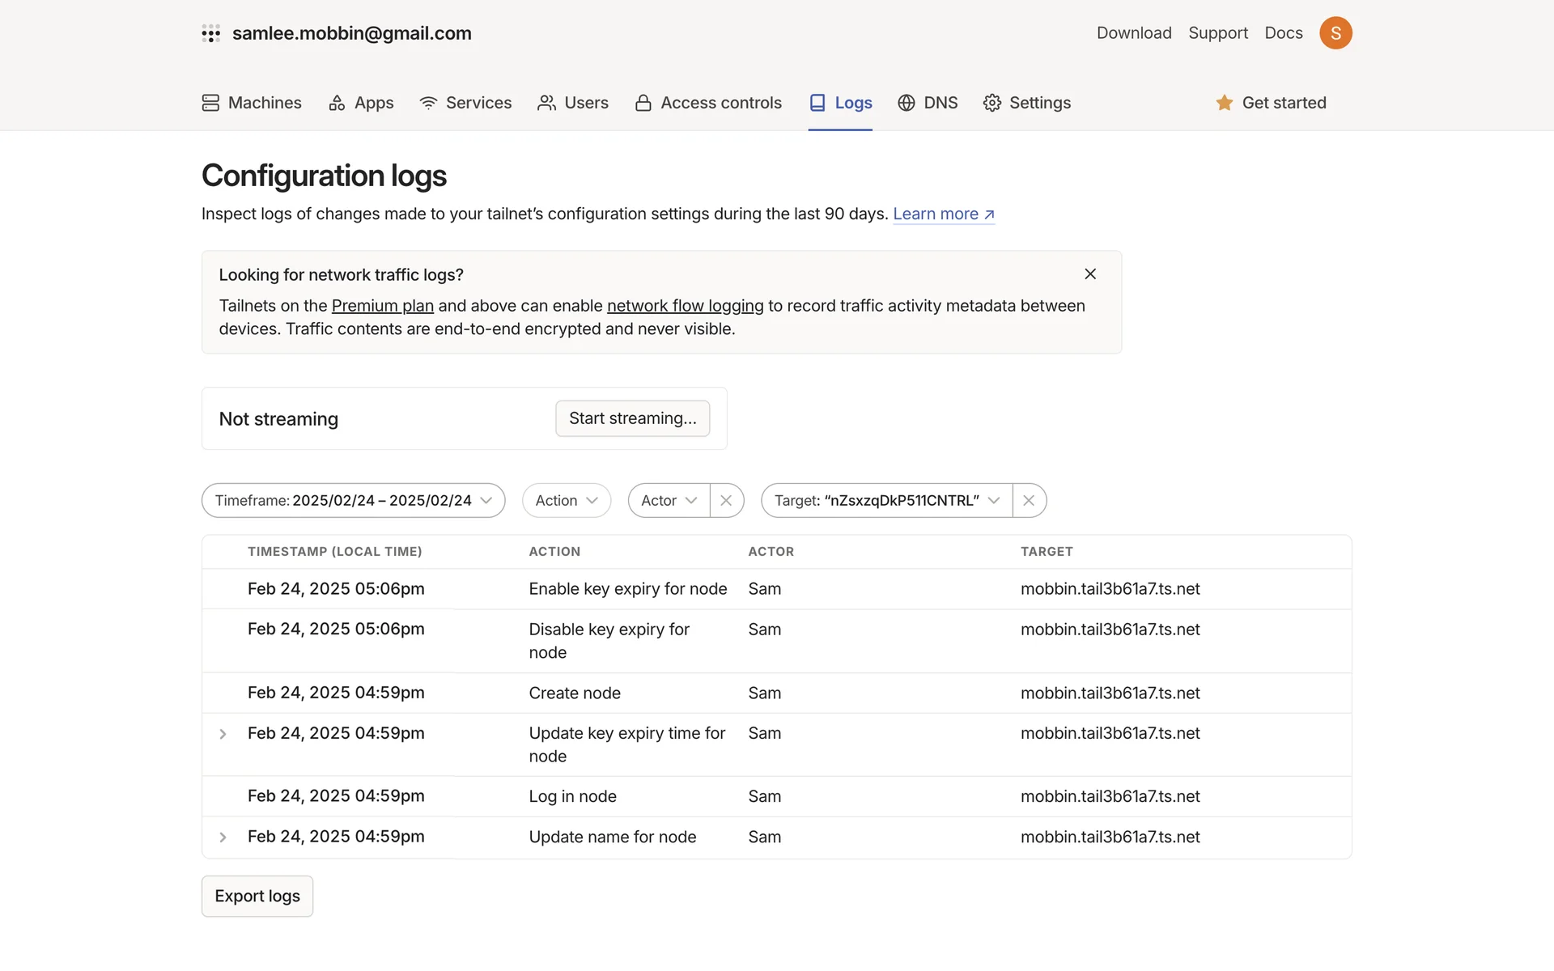Expand the Update key expiry time row
The image size is (1554, 971).
(223, 734)
